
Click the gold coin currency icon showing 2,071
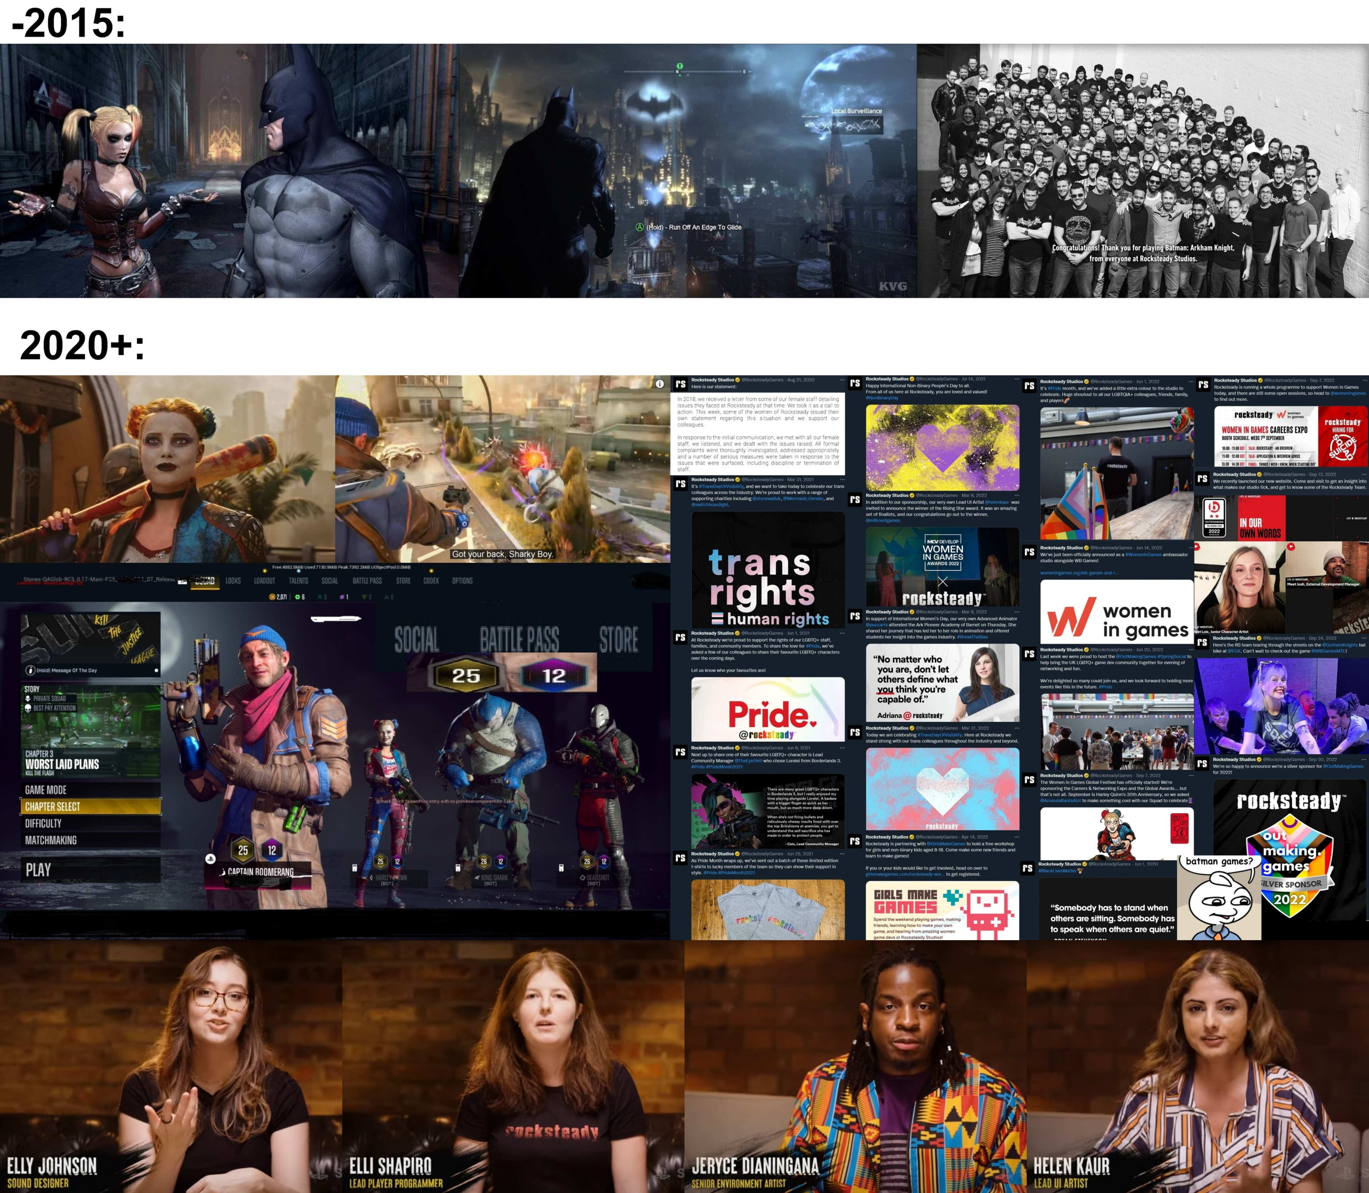click(x=272, y=597)
